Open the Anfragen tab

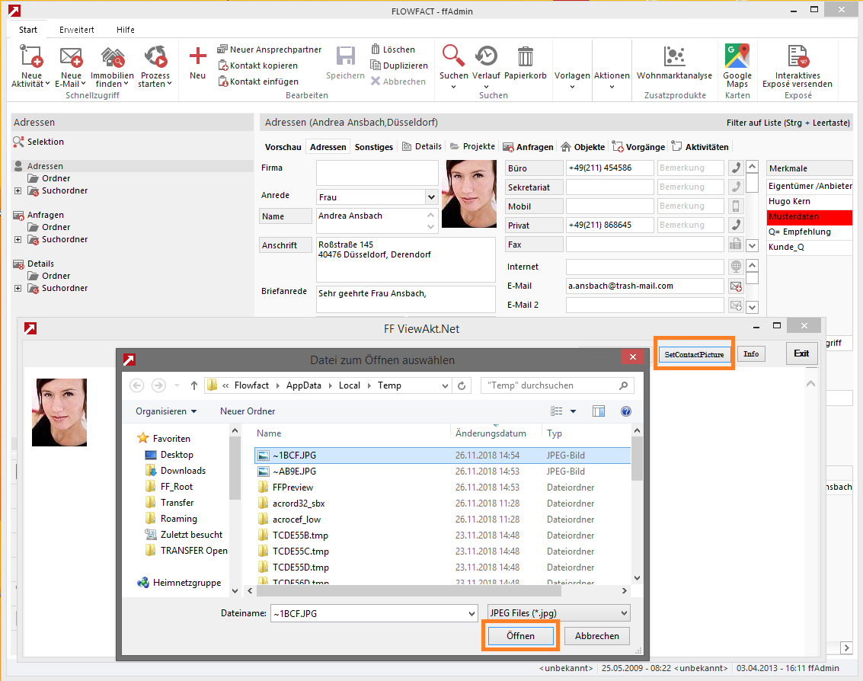click(x=528, y=147)
